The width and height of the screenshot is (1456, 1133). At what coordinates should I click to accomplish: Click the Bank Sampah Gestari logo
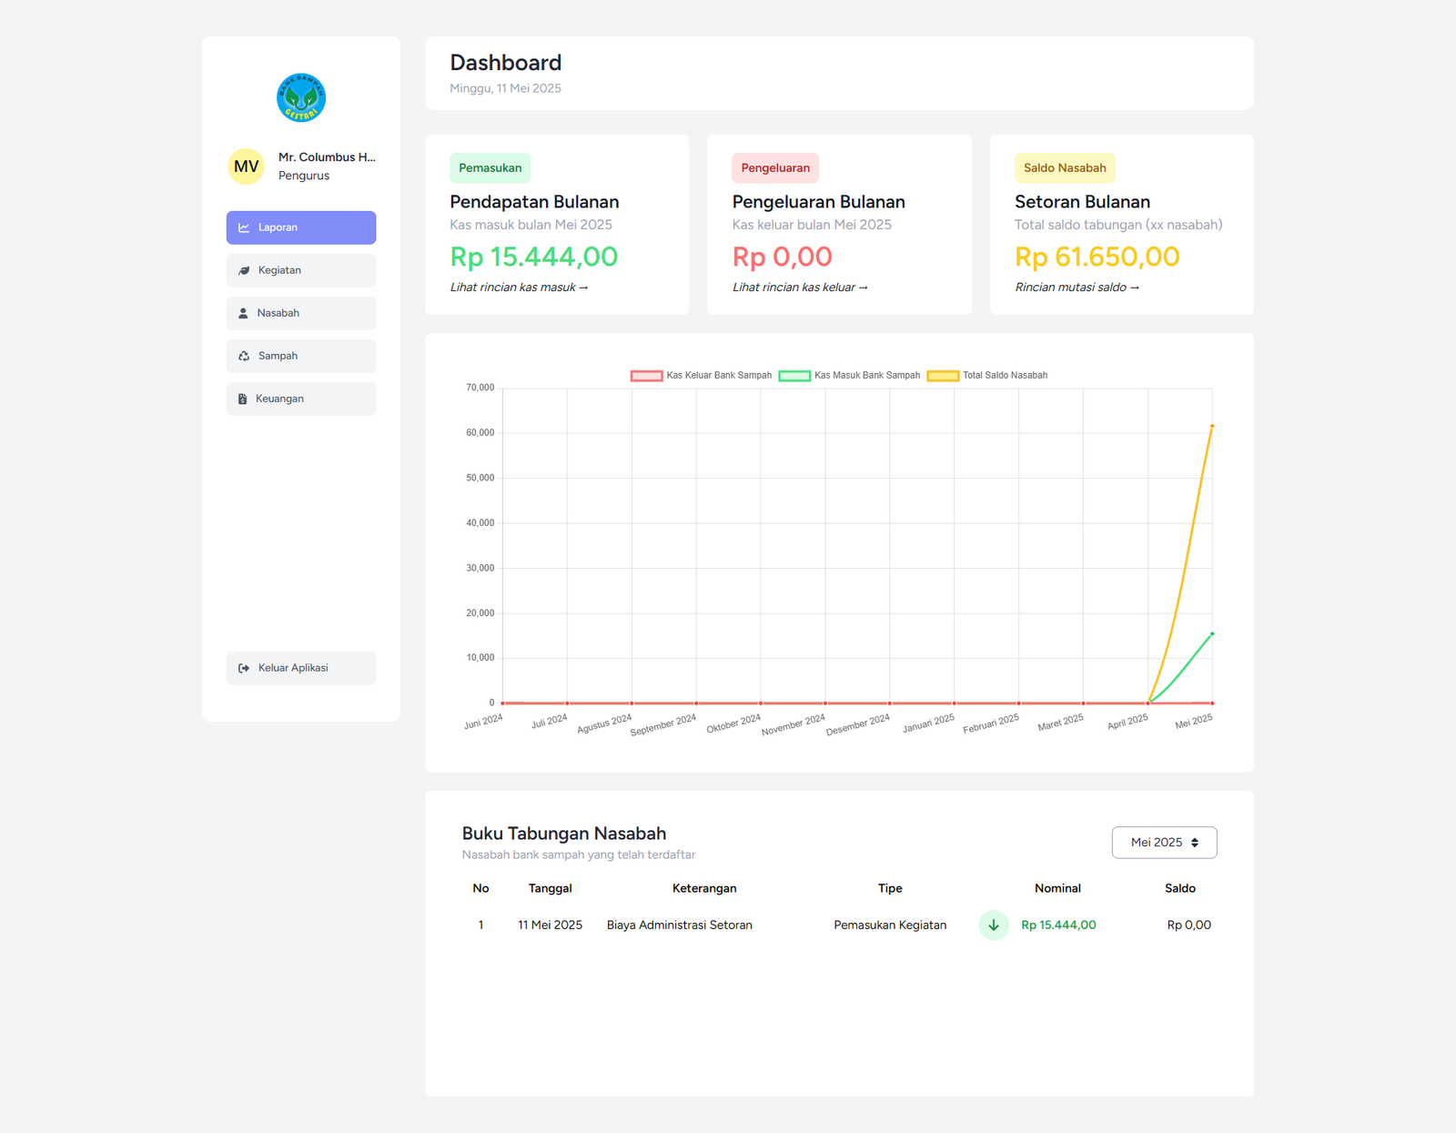point(301,97)
